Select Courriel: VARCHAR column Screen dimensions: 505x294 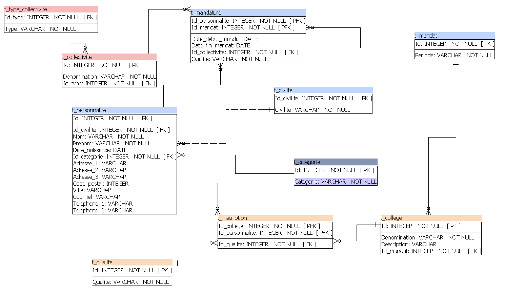[97, 197]
